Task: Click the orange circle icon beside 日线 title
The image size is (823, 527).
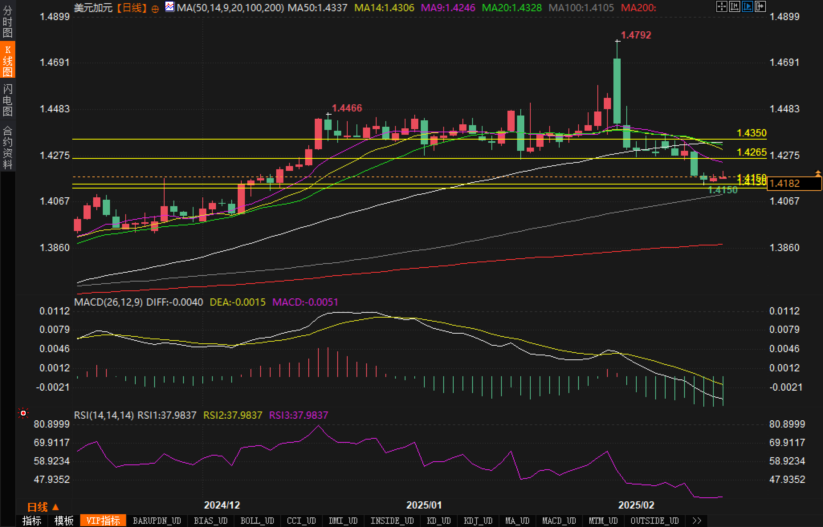Action: [155, 9]
